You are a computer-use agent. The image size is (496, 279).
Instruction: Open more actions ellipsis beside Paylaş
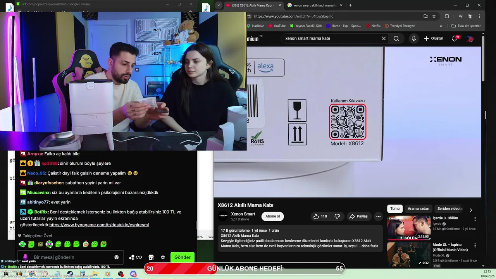[x=378, y=216]
